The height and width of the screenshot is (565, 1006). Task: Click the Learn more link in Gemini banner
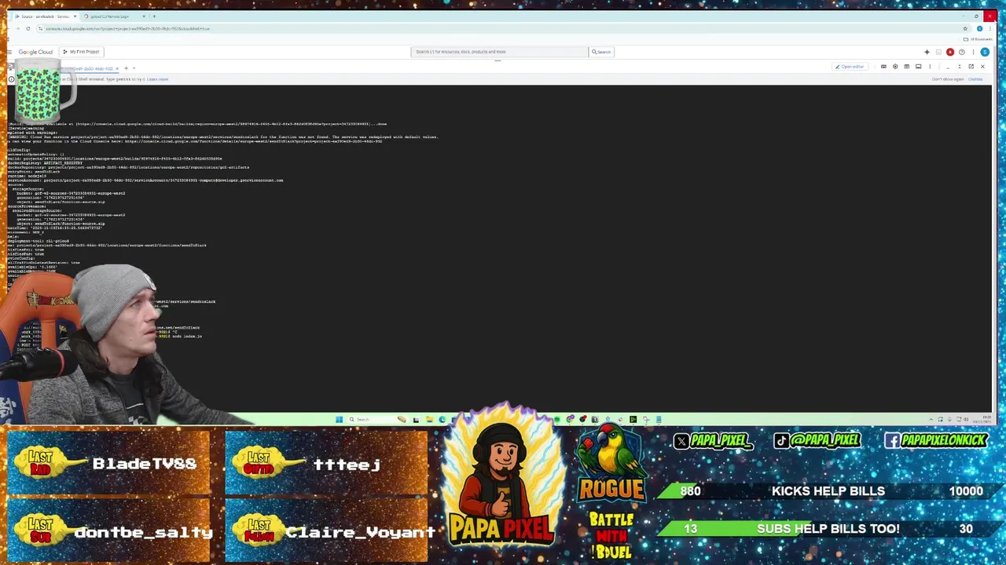click(157, 79)
